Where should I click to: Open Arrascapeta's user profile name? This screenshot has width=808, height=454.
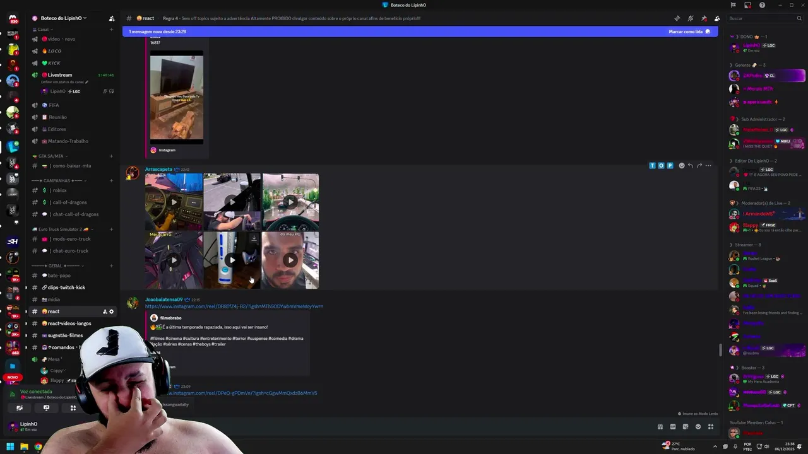click(x=158, y=169)
